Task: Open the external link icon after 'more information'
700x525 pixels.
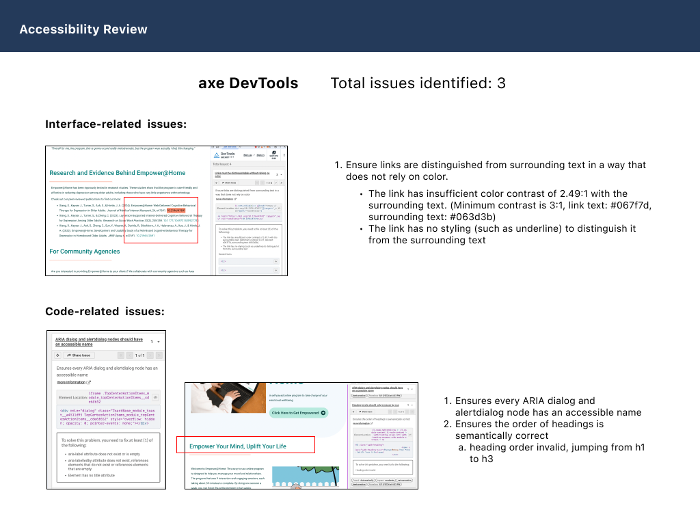Action: (x=88, y=383)
